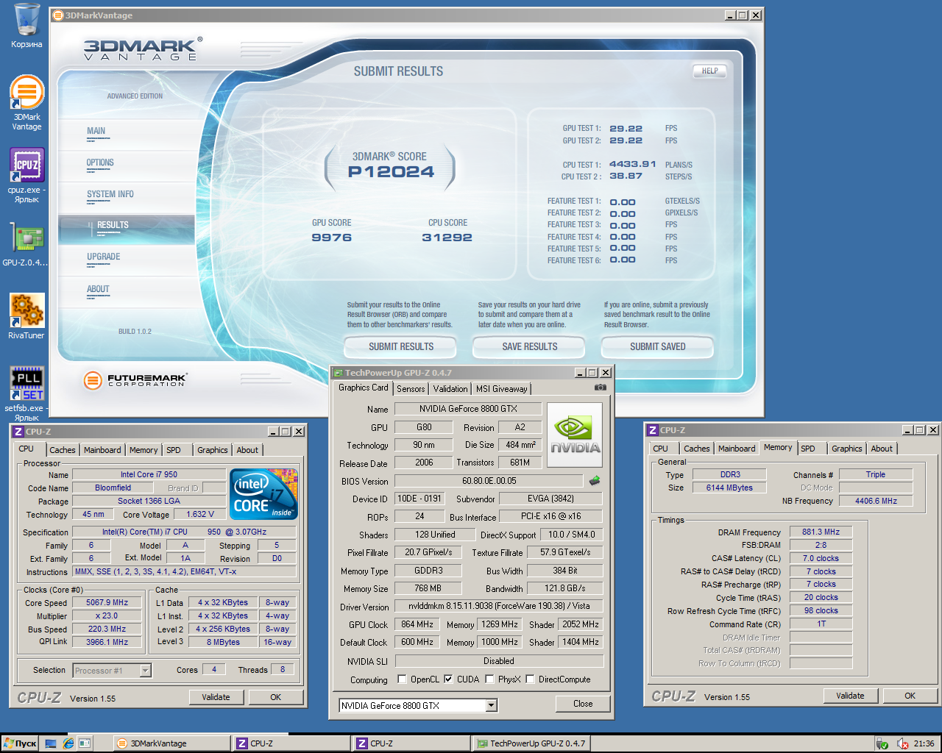
Task: Click network shield tray icon
Action: pos(882,743)
